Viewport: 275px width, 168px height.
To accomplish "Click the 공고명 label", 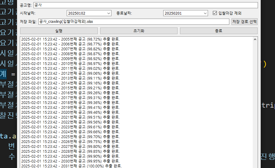I will pyautogui.click(x=26, y=5).
